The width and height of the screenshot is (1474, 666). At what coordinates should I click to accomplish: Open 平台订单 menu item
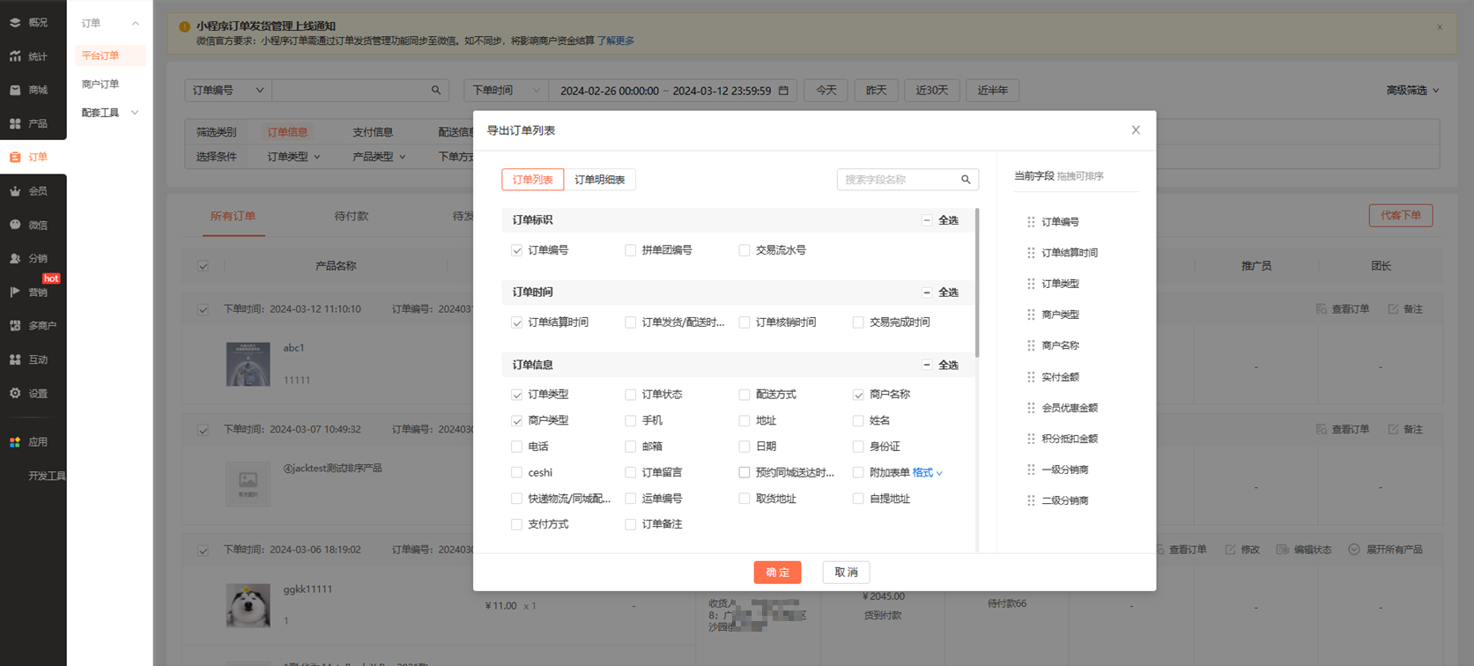(x=110, y=55)
